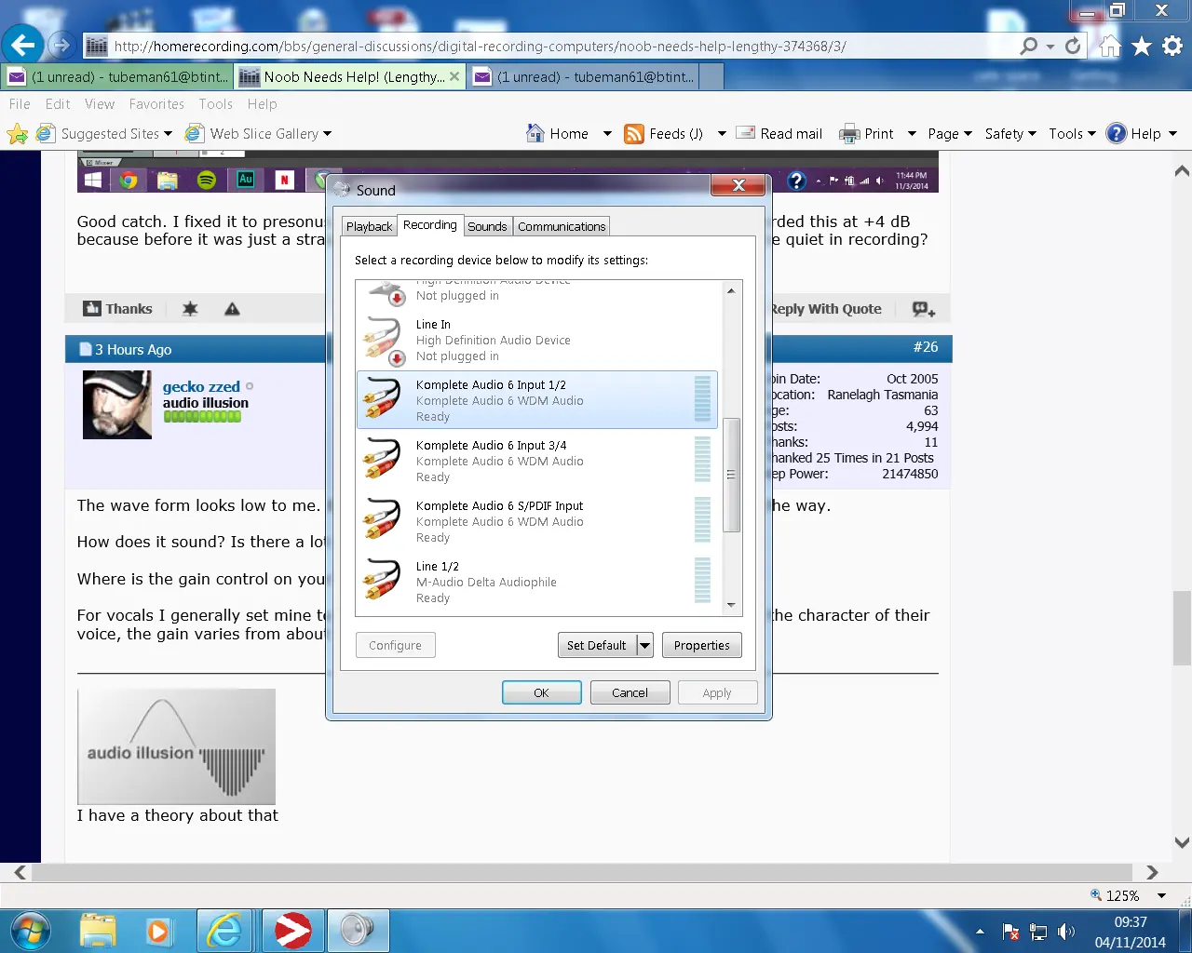Click the Set Default button
The image size is (1192, 953).
(597, 645)
